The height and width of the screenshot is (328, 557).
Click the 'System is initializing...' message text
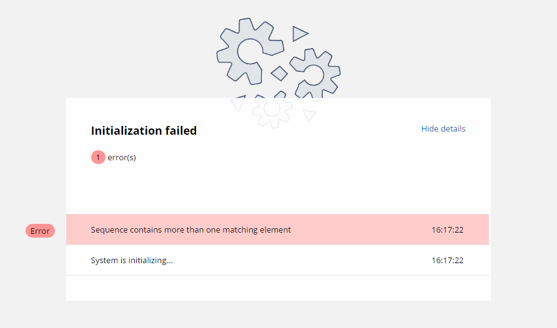(132, 260)
